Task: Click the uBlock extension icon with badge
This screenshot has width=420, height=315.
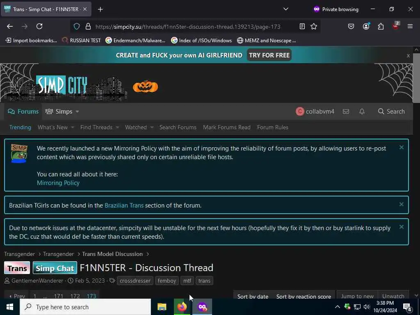Action: (x=396, y=26)
